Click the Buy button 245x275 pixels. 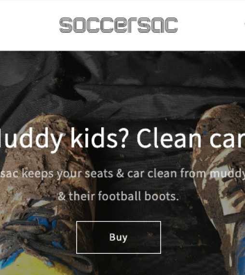119,237
